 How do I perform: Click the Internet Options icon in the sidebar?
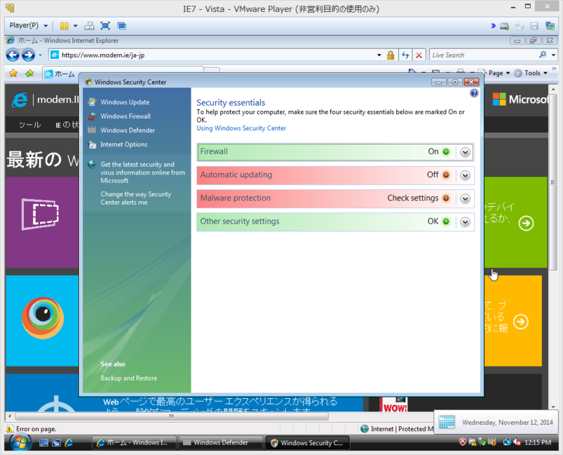92,144
